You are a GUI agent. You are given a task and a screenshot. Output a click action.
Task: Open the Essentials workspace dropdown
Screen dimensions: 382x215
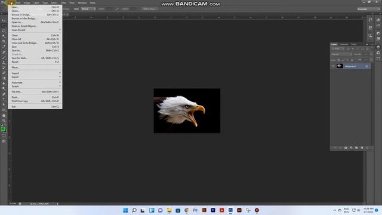pyautogui.click(x=368, y=9)
